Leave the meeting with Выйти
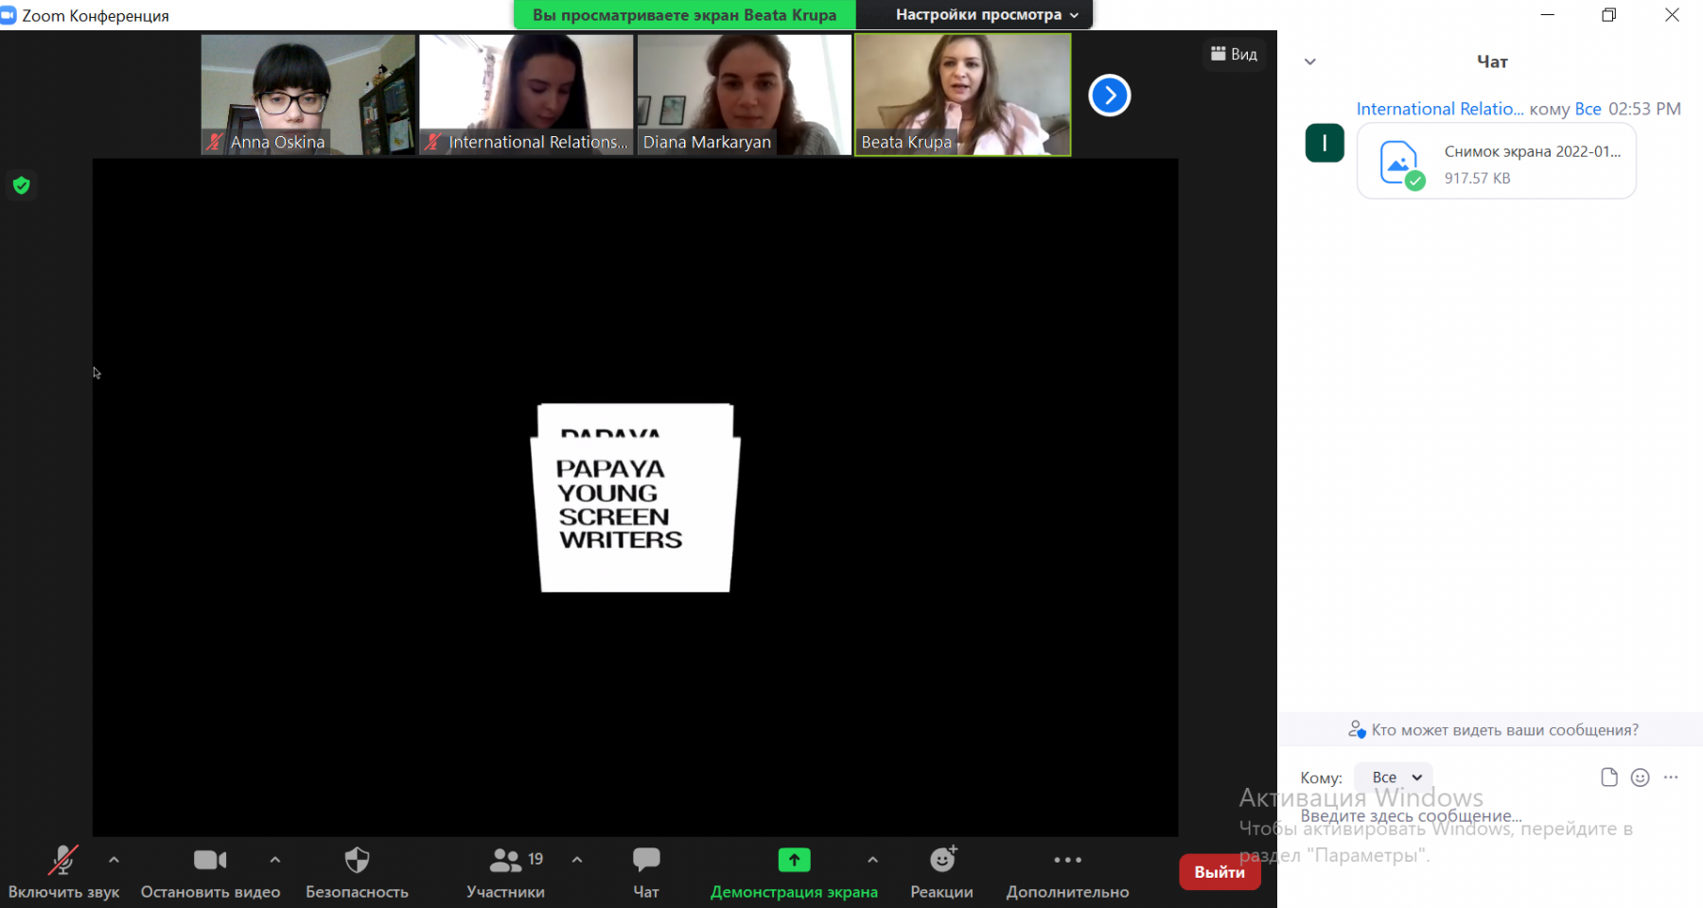1703x908 pixels. (x=1220, y=872)
